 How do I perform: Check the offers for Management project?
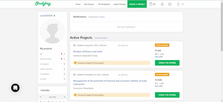coord(167,95)
